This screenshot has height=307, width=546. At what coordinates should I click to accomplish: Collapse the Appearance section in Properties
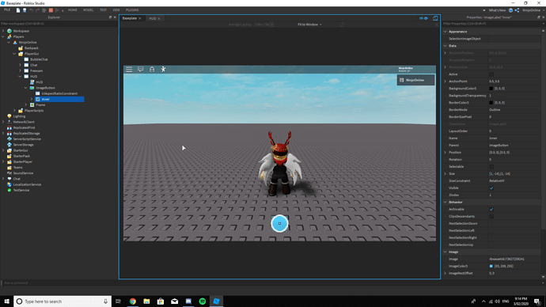click(445, 32)
